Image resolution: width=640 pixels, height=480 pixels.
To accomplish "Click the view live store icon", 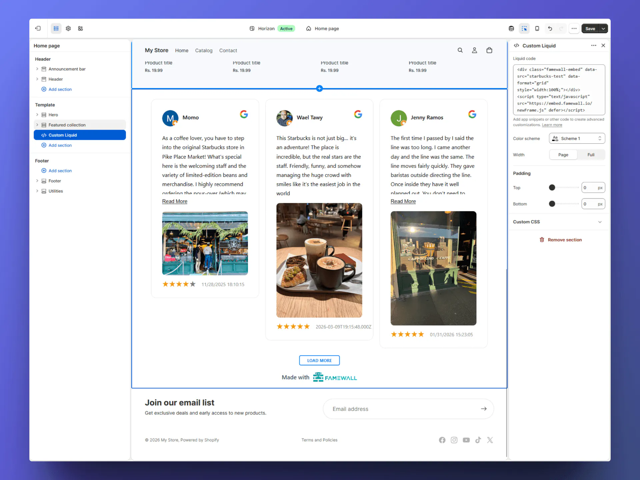I will click(511, 28).
